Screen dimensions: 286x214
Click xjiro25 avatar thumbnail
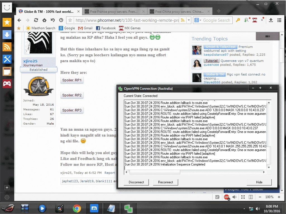pyautogui.click(x=39, y=43)
